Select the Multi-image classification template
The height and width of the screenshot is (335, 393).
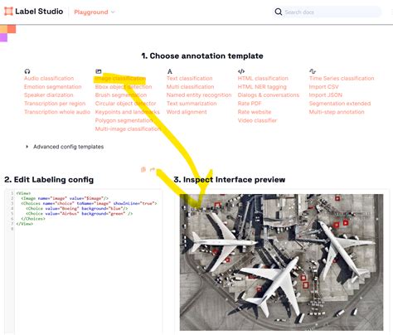pyautogui.click(x=128, y=129)
